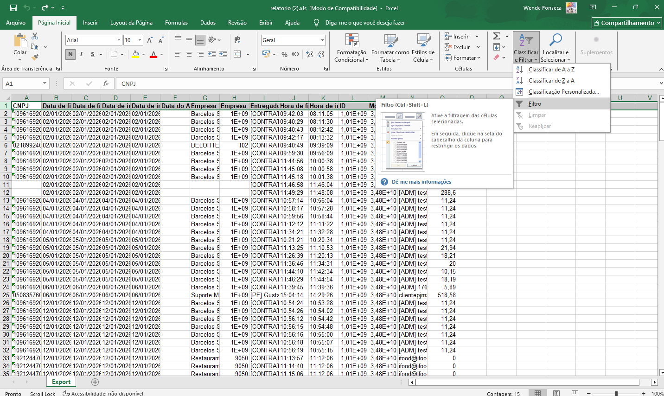Viewport: 664px width, 396px height.
Task: Click the wrap text icon
Action: (237, 40)
